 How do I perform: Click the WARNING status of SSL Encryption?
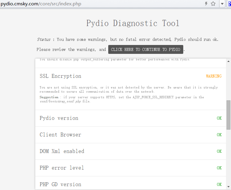coord(214,76)
